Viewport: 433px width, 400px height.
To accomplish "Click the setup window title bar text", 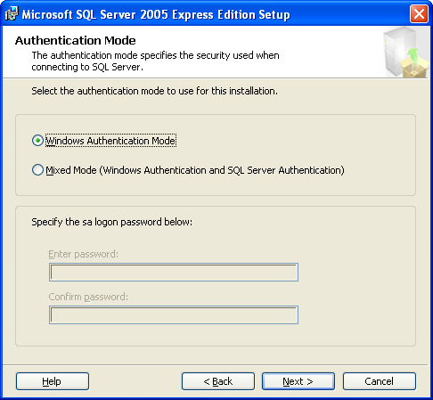I will (156, 14).
